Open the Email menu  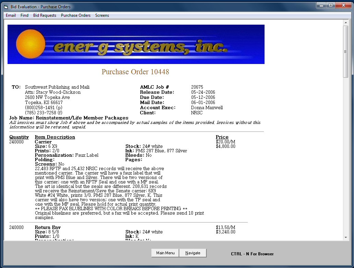point(11,15)
